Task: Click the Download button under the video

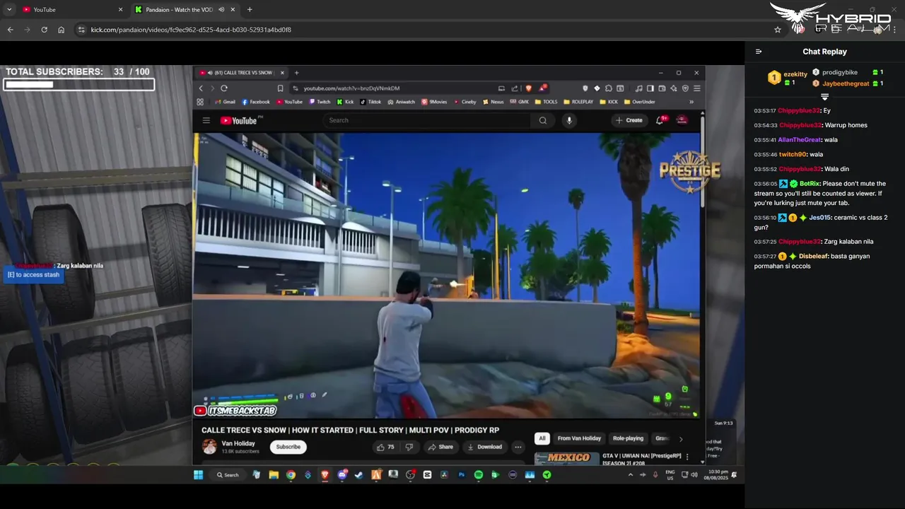Action: 485,447
